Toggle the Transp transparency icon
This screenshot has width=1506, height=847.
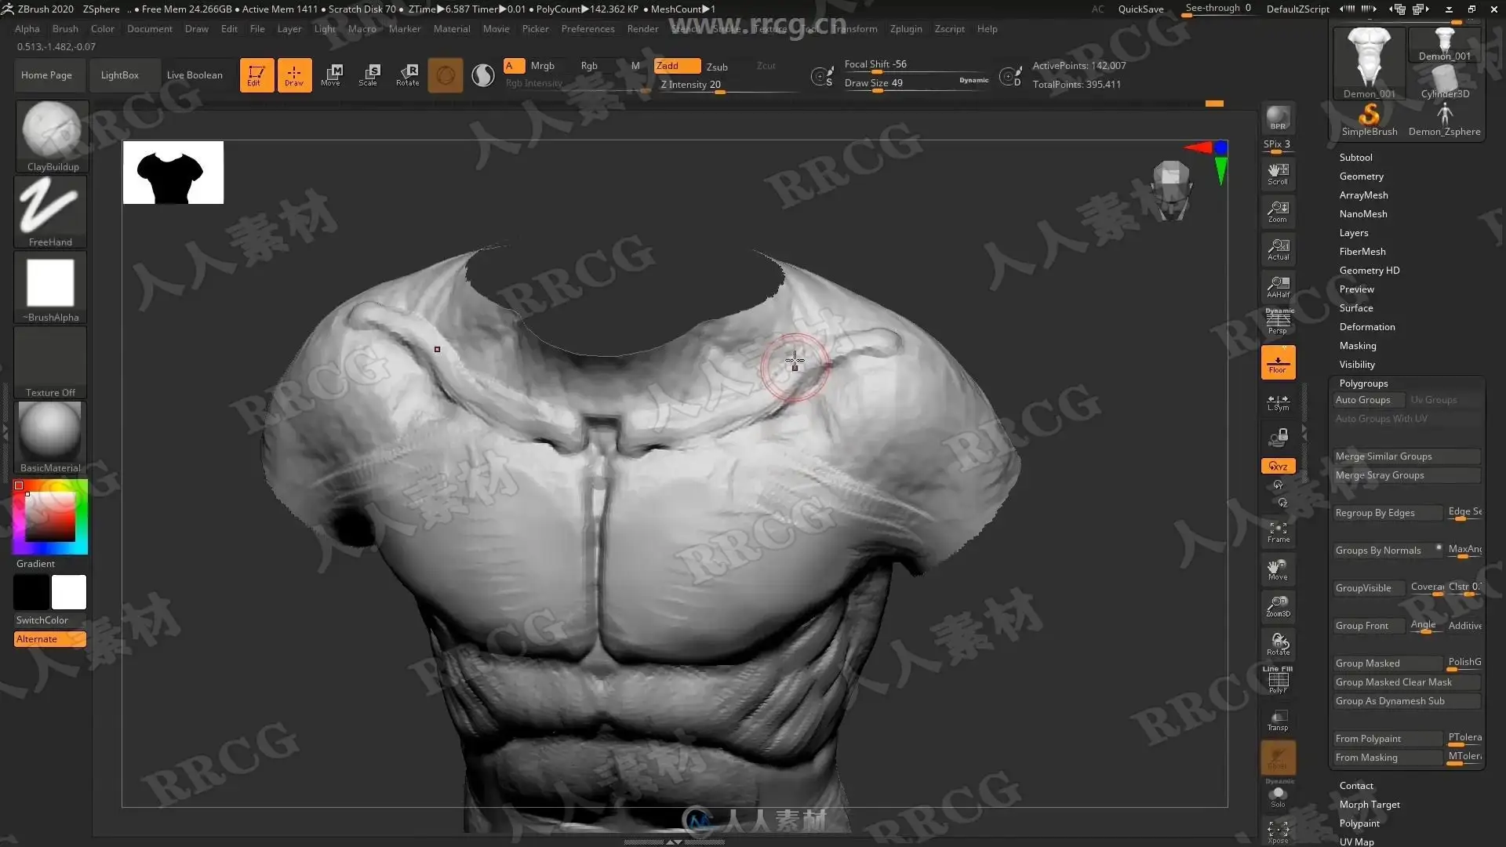pyautogui.click(x=1278, y=720)
